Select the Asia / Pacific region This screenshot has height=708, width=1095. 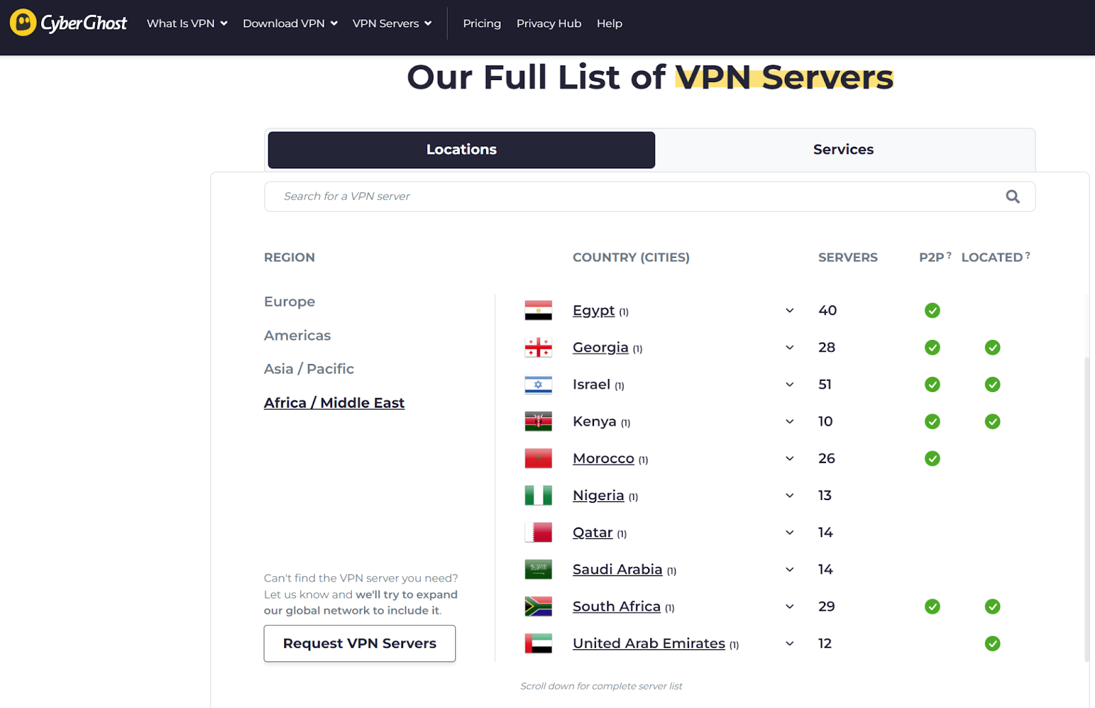pos(309,369)
